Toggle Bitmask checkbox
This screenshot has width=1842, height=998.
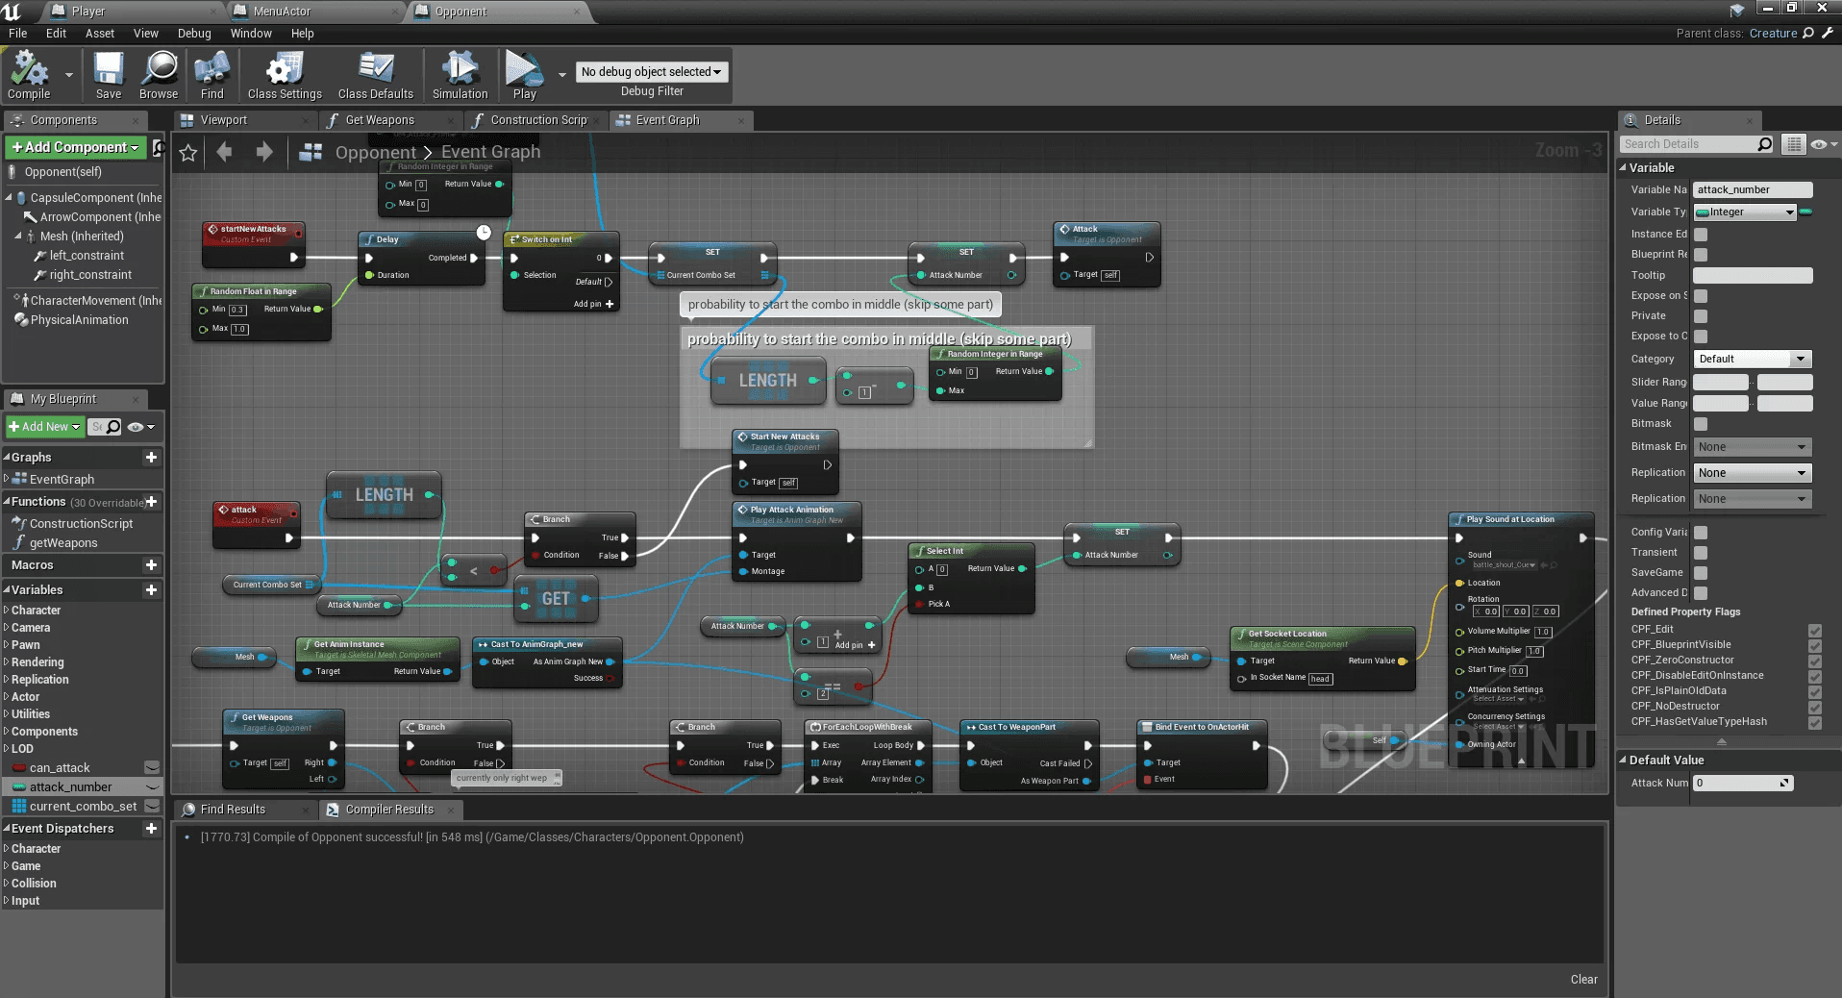pyautogui.click(x=1701, y=424)
